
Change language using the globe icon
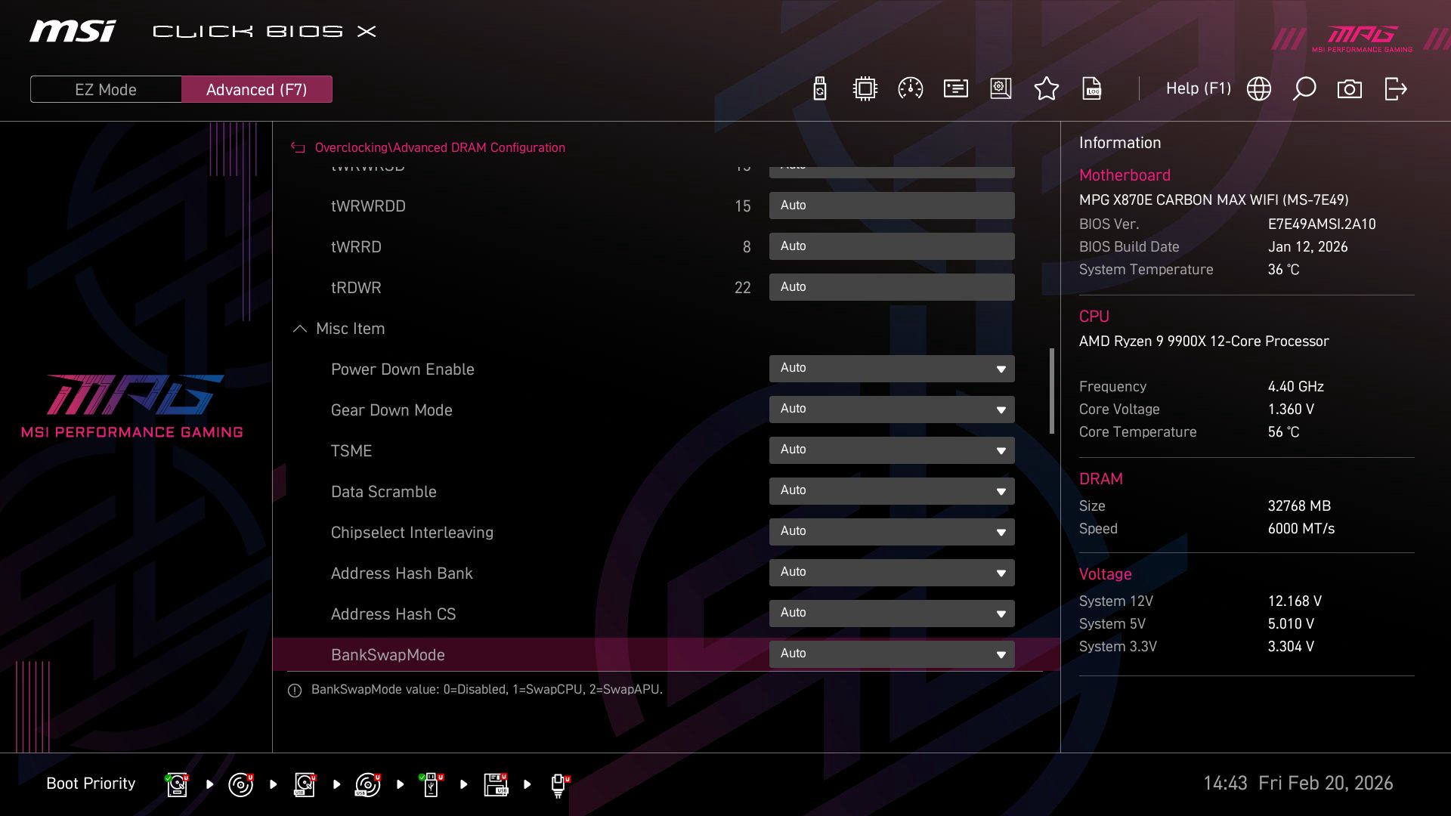pos(1258,88)
